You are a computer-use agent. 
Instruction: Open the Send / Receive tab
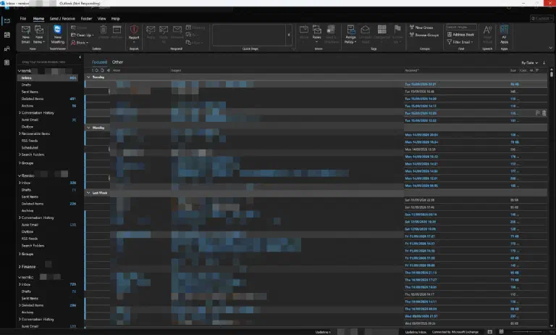[x=62, y=18]
